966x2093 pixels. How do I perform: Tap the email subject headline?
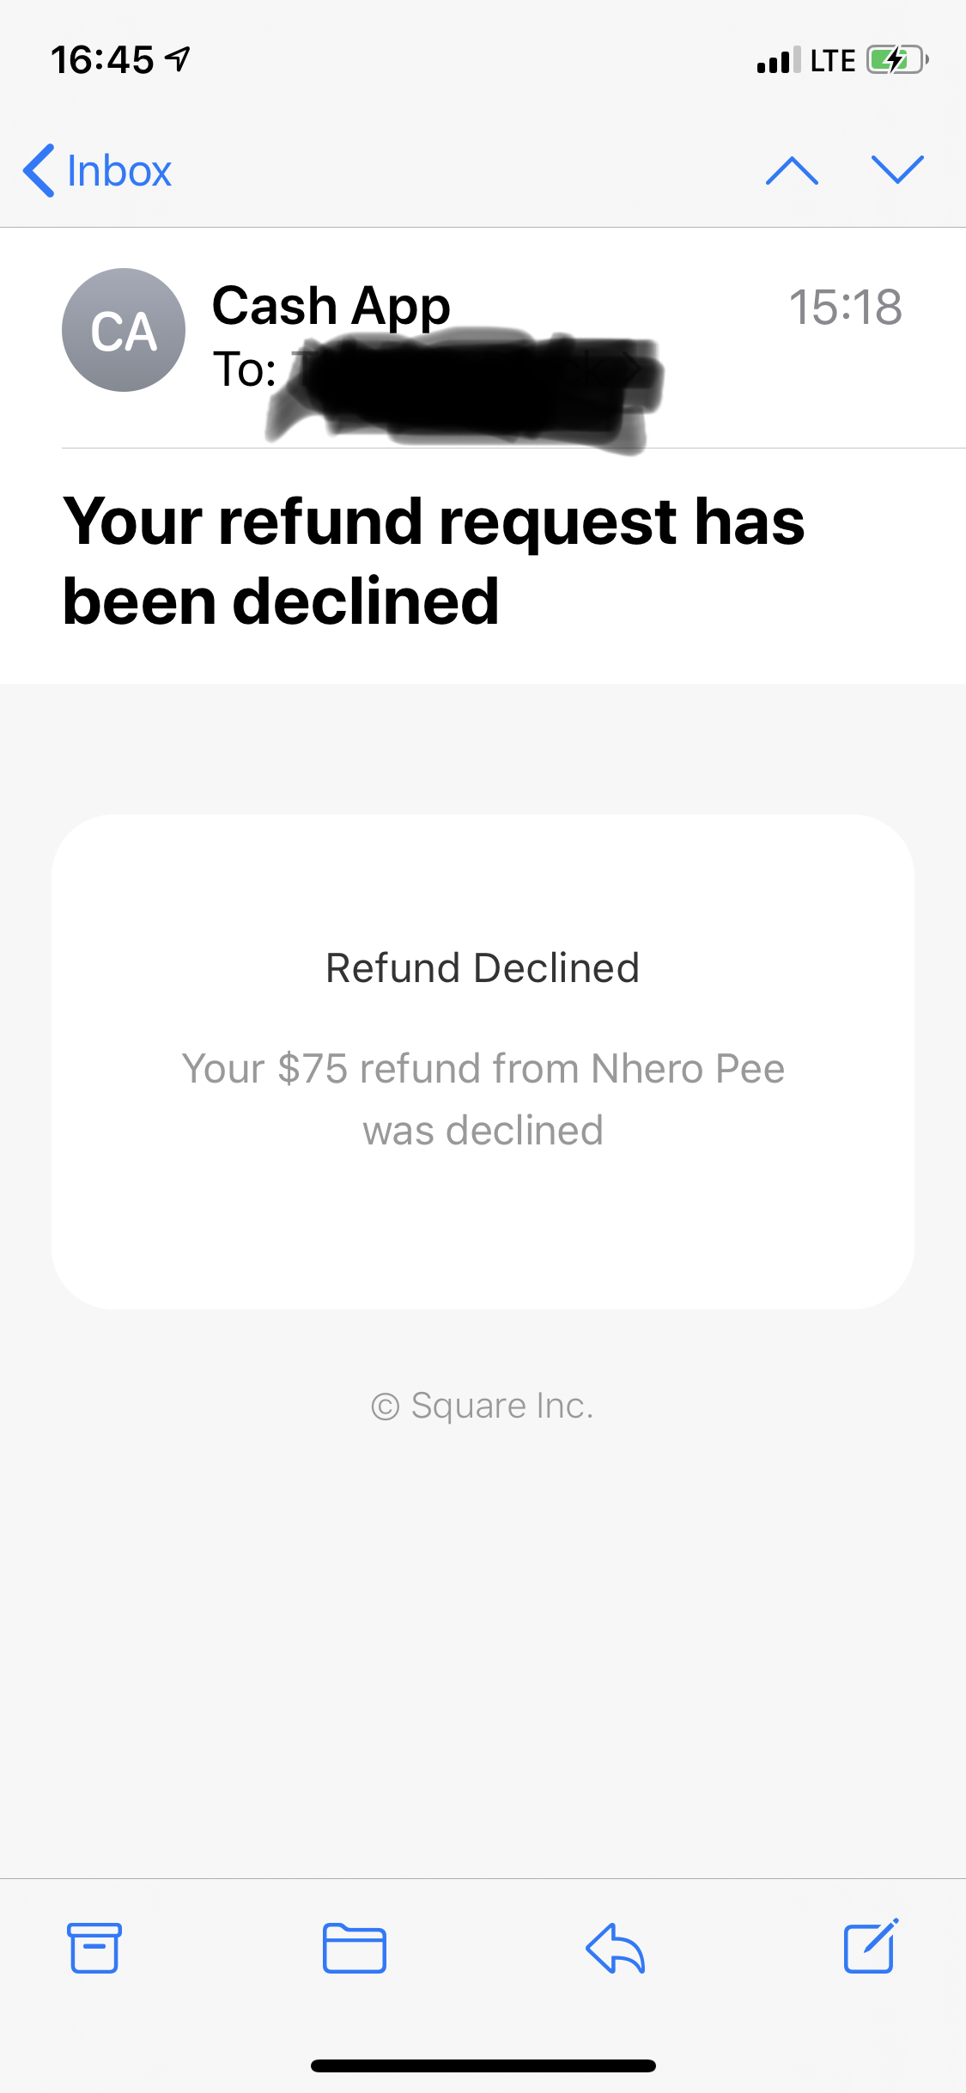[x=434, y=560]
